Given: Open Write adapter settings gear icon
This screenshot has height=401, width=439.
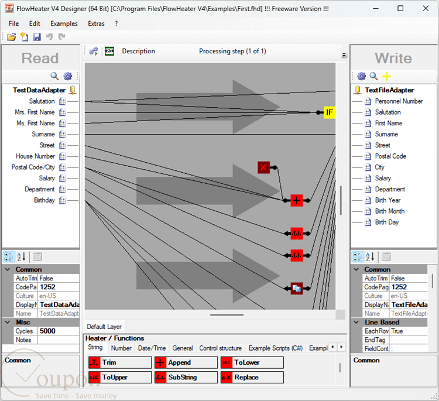Looking at the screenshot, I should (x=362, y=76).
